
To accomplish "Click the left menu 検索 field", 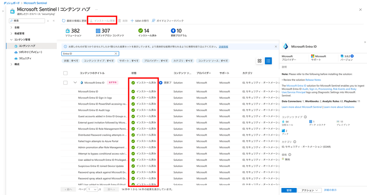I will pos(27,21).
